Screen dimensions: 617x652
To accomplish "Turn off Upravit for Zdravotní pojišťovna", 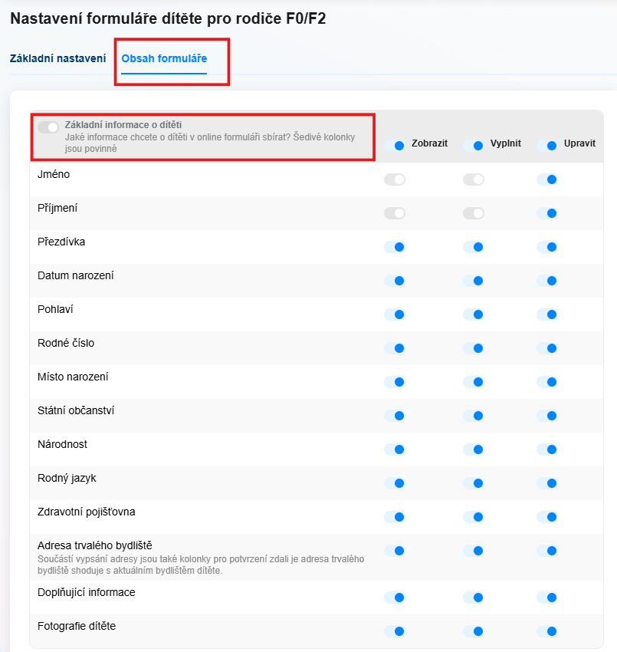I will click(x=547, y=517).
